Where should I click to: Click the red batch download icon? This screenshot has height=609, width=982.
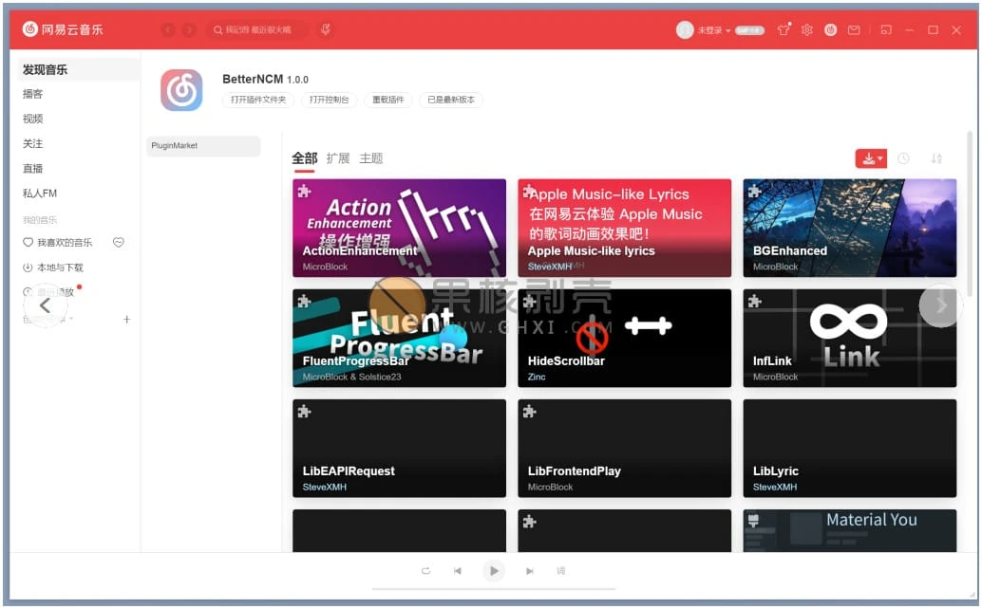pos(868,157)
